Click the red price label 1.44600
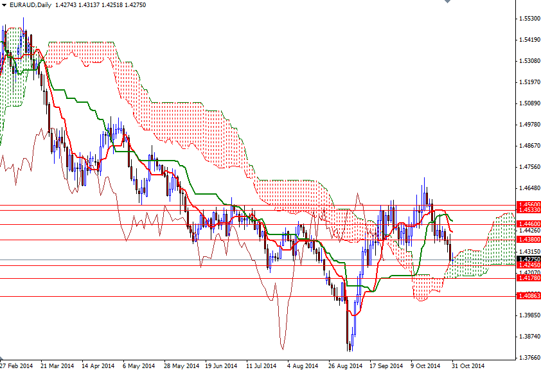 (x=528, y=224)
